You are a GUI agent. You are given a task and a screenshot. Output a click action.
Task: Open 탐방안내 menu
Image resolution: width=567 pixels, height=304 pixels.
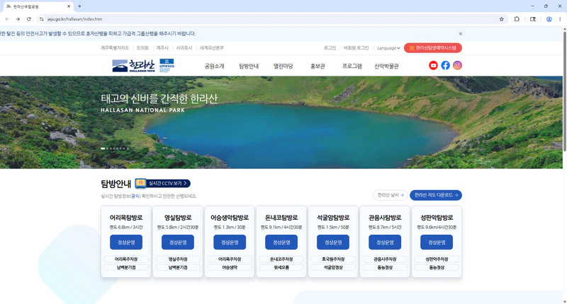(x=249, y=66)
